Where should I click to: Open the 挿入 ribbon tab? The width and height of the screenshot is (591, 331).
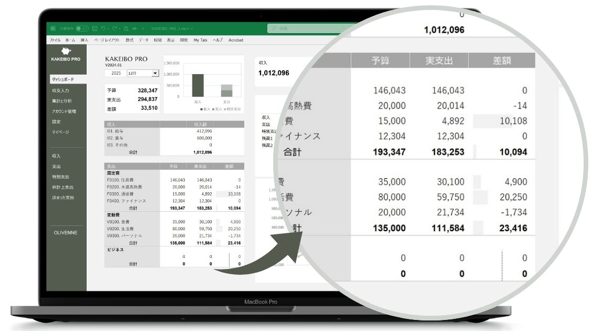[85, 40]
